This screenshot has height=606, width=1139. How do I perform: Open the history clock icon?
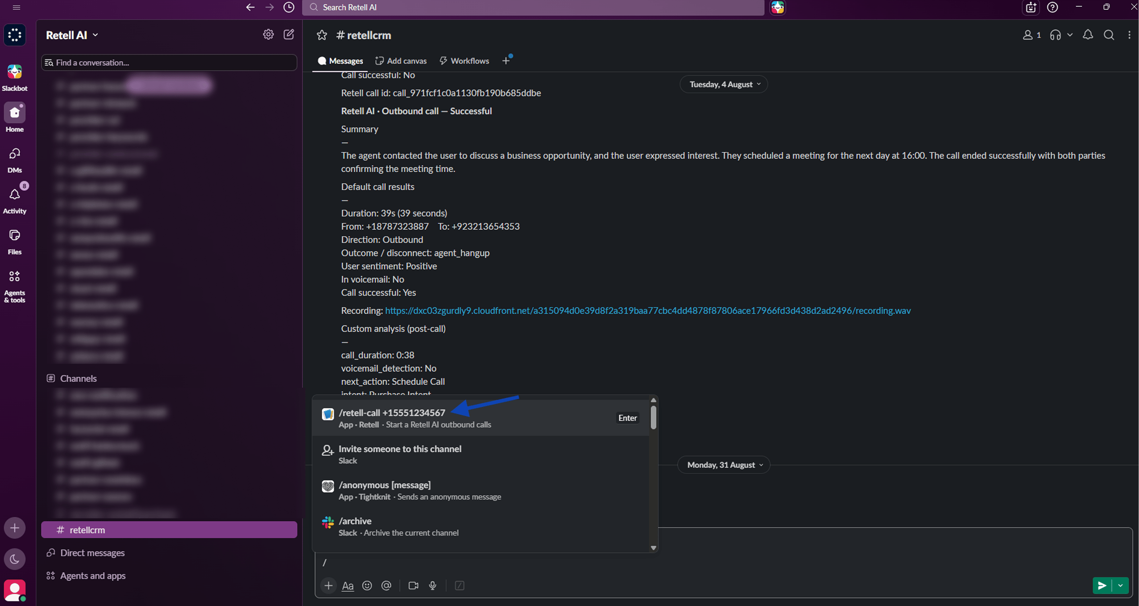point(289,7)
